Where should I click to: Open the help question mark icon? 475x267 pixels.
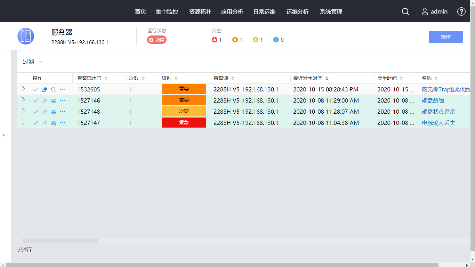[x=461, y=11]
